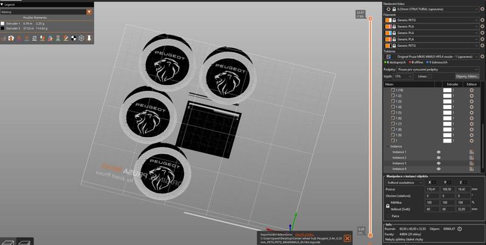This screenshot has height=245, width=486.
Task: Click the Objemy čištění button
Action: (467, 76)
